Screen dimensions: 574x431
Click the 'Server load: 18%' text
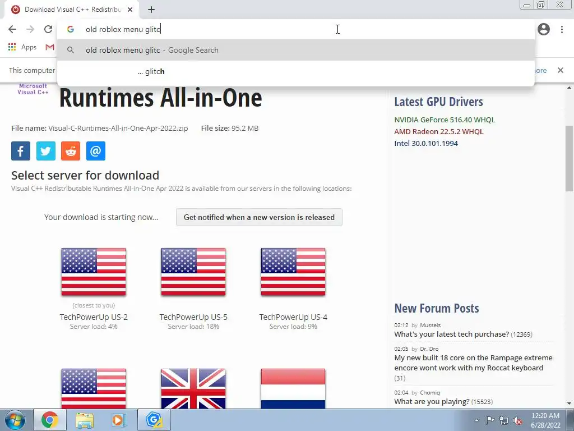tap(193, 327)
